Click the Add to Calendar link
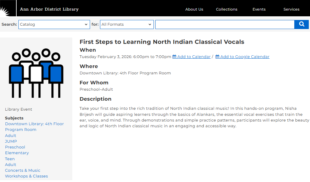Image resolution: width=310 pixels, height=182 pixels. coord(194,57)
